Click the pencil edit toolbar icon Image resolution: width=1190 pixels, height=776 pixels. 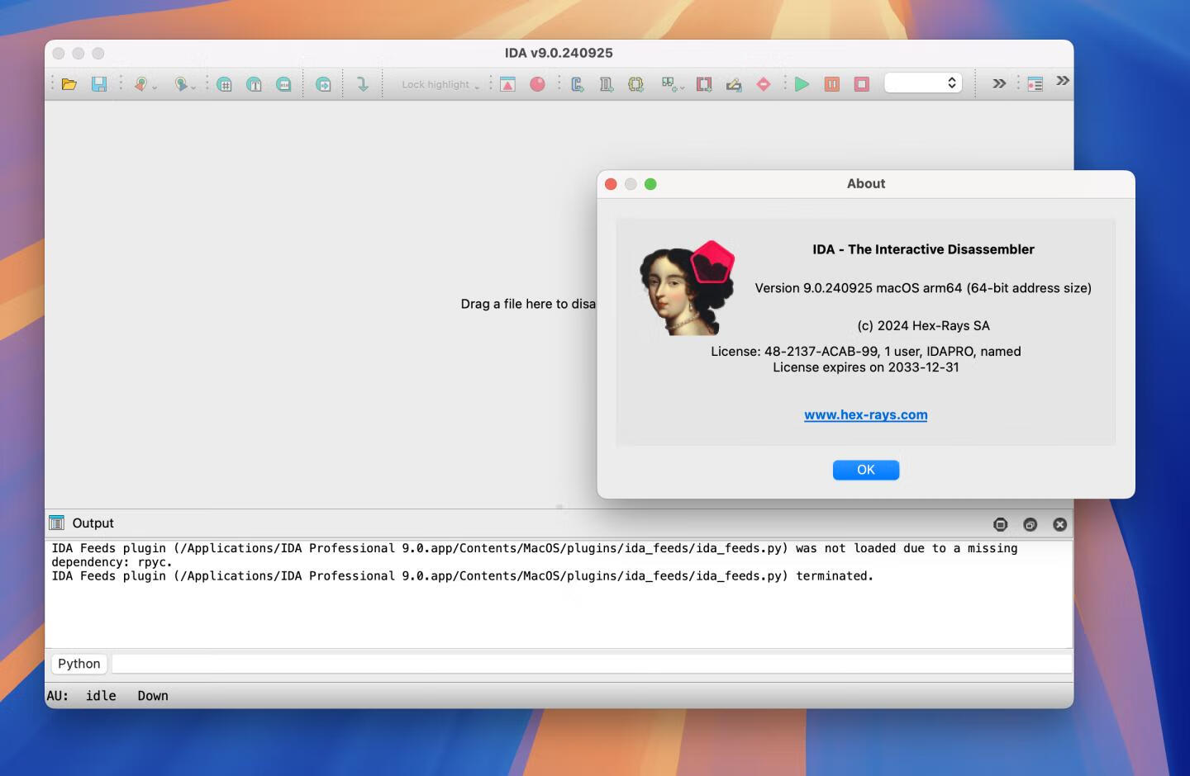point(734,84)
